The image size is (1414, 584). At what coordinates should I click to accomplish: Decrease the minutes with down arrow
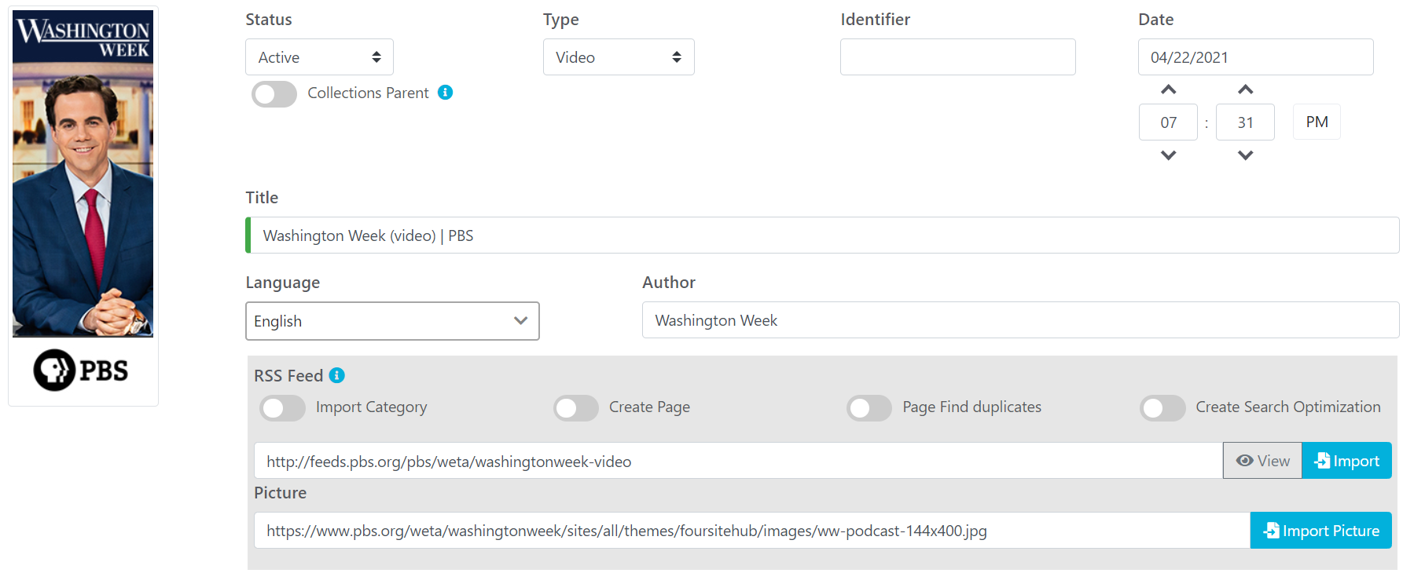[x=1245, y=155]
